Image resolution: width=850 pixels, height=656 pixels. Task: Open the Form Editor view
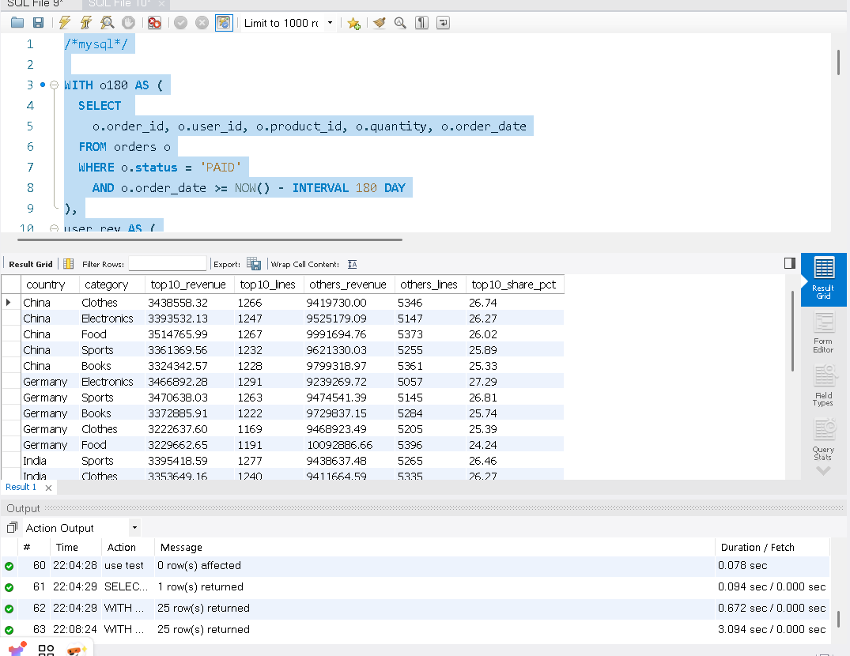823,330
